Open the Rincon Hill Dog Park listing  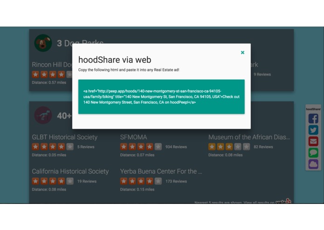point(52,65)
